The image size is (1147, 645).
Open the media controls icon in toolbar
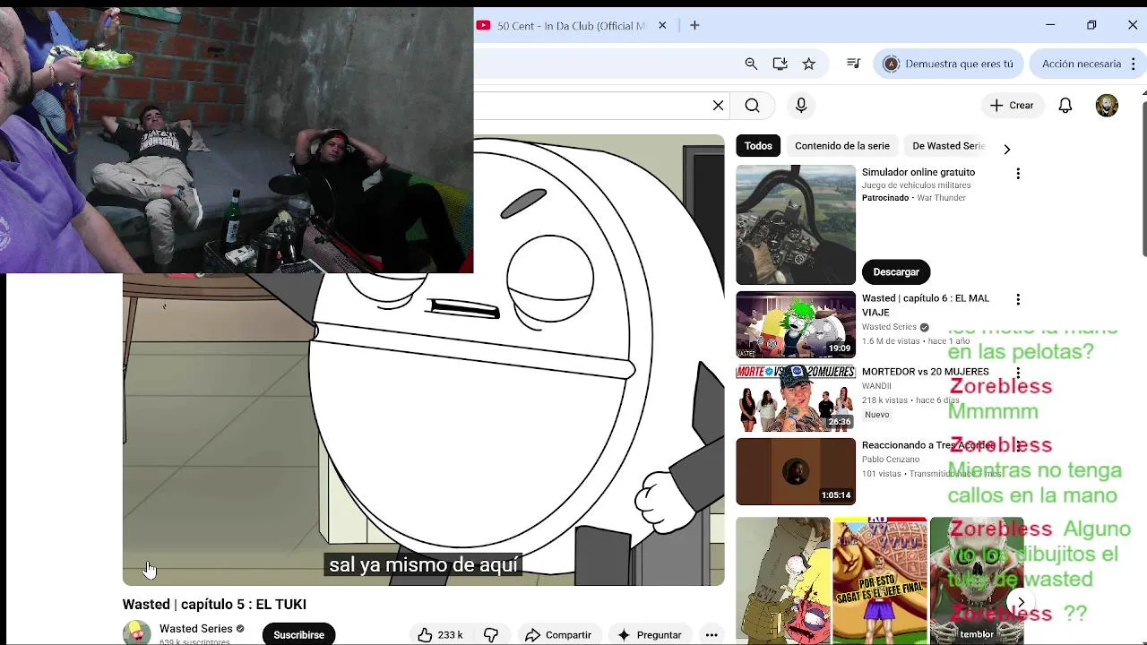click(853, 64)
